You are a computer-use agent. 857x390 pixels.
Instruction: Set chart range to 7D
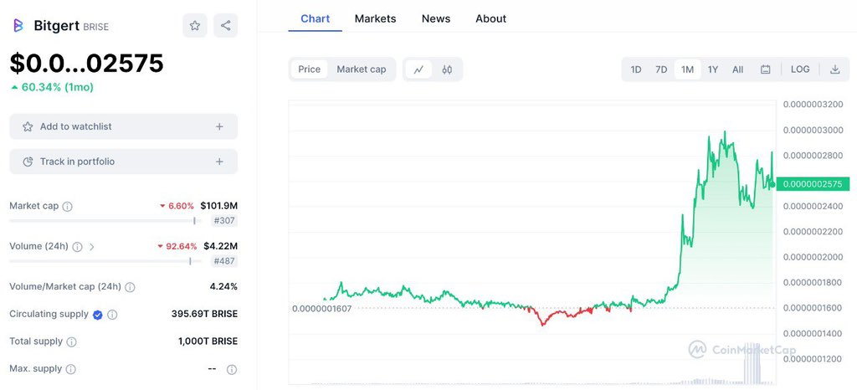point(661,69)
